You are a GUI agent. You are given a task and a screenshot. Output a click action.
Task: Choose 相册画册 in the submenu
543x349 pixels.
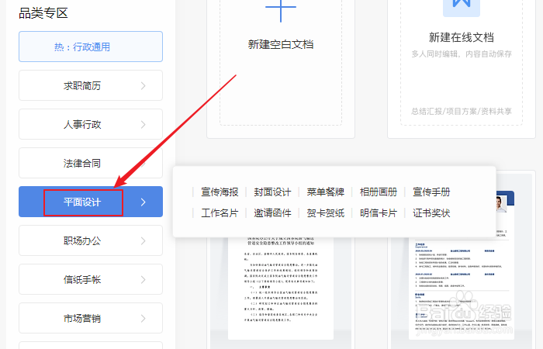point(379,192)
